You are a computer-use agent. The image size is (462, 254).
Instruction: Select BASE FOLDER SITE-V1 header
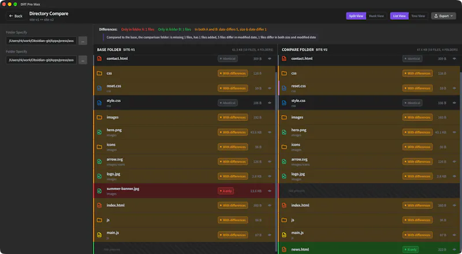click(116, 50)
